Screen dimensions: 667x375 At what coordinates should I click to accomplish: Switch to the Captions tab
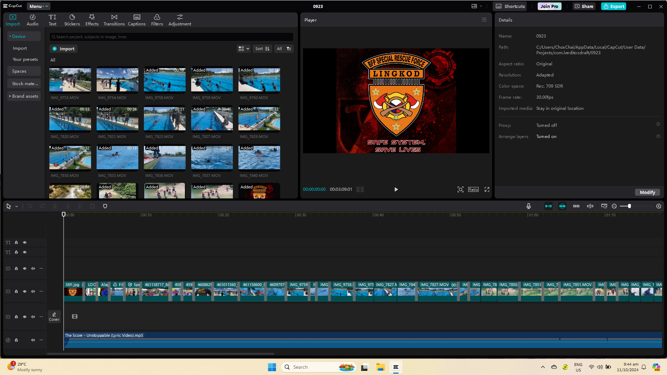[137, 20]
